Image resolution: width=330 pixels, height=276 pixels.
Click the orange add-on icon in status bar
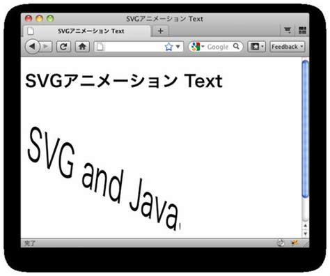click(x=294, y=243)
